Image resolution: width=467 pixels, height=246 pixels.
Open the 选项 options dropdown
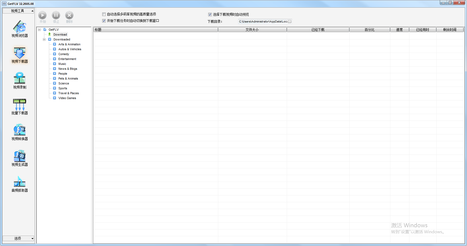18,238
